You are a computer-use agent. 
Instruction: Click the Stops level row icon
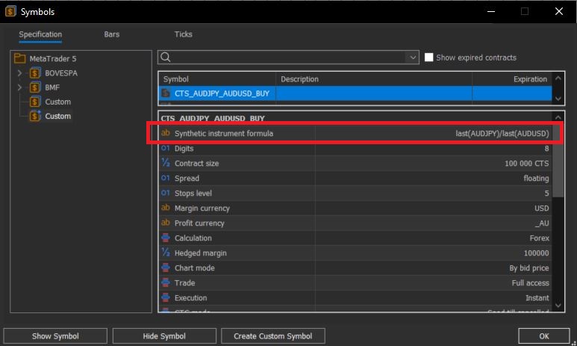[x=166, y=192]
